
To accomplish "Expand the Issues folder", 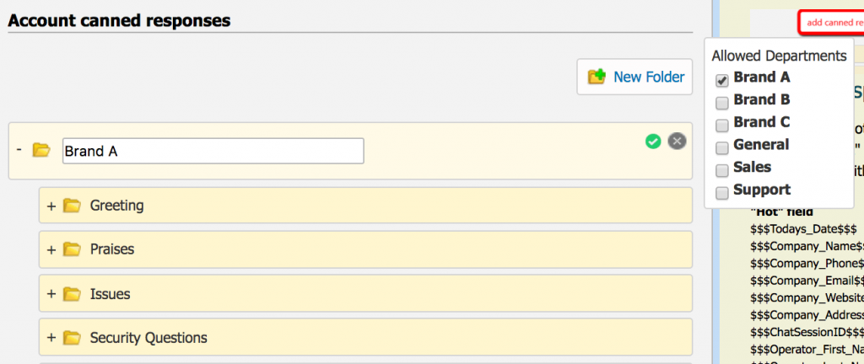I will pyautogui.click(x=51, y=295).
